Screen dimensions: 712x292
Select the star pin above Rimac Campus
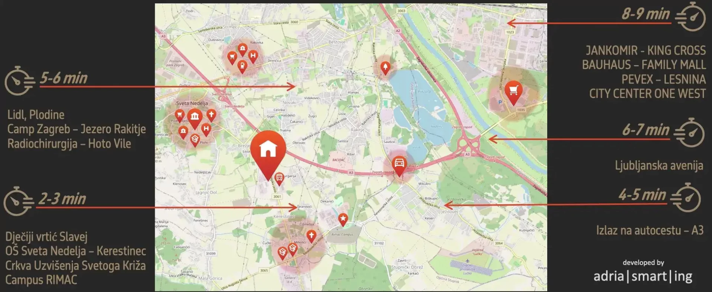point(343,220)
